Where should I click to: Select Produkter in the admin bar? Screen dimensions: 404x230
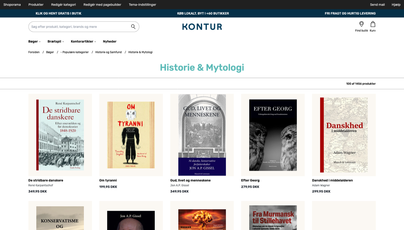[x=36, y=5]
